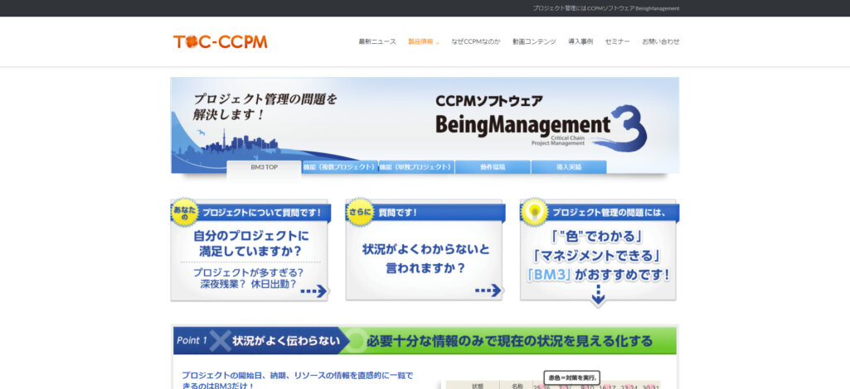Switch to 機能（単独プロジェクト） tab
This screenshot has height=389, width=850.
(415, 167)
